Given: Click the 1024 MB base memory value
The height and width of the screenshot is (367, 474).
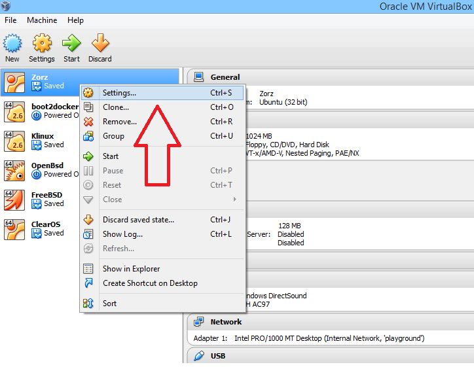Looking at the screenshot, I should (x=259, y=136).
